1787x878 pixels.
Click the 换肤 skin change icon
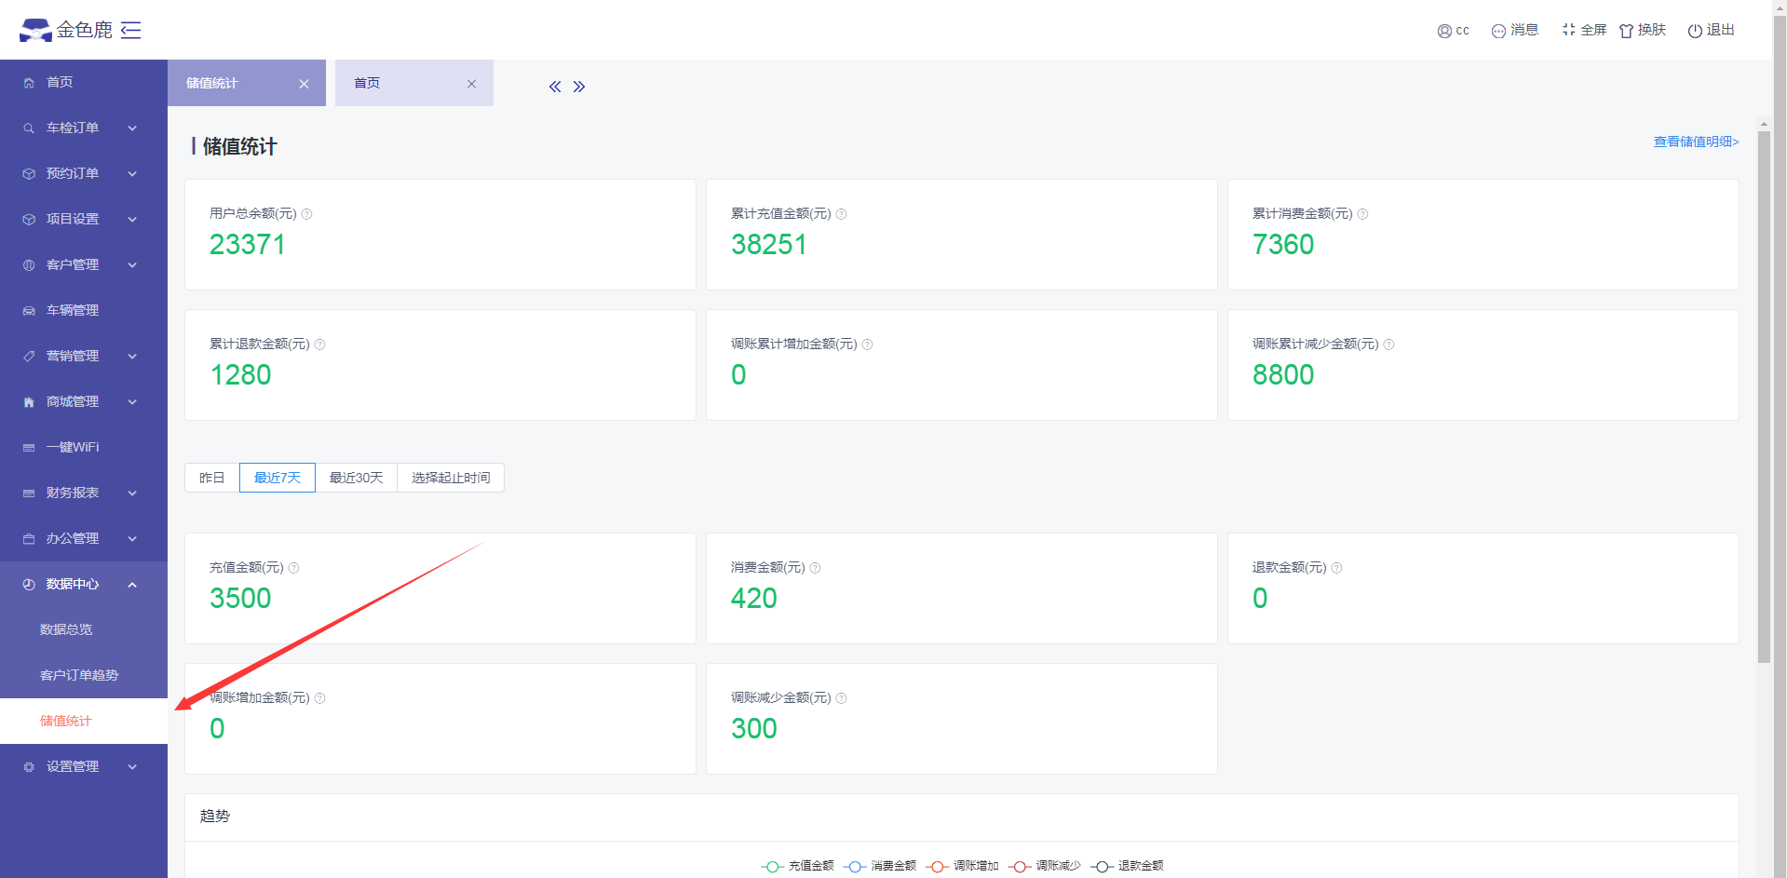1626,31
